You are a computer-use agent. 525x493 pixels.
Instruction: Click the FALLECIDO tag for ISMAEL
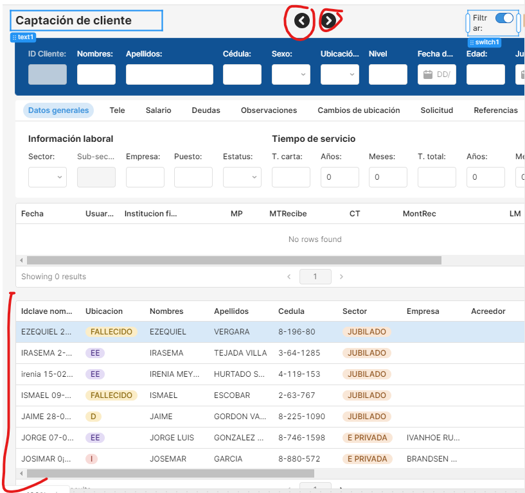(x=111, y=395)
